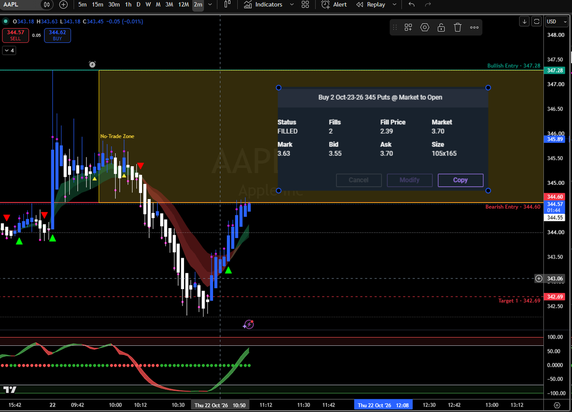Click the screen-mode icon left of USD
Image resolution: width=572 pixels, height=412 pixels.
pos(537,21)
